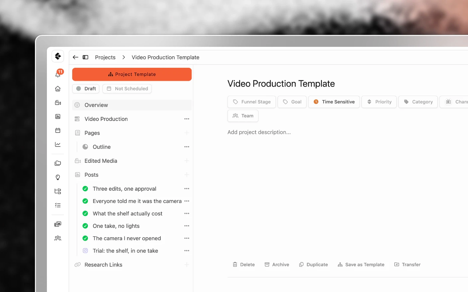The width and height of the screenshot is (468, 292).
Task: Open Video Production section more options
Action: pyautogui.click(x=187, y=119)
